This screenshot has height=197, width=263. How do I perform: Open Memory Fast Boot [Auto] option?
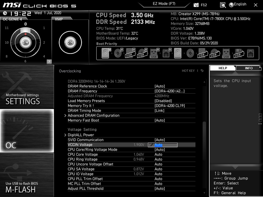pos(160,120)
